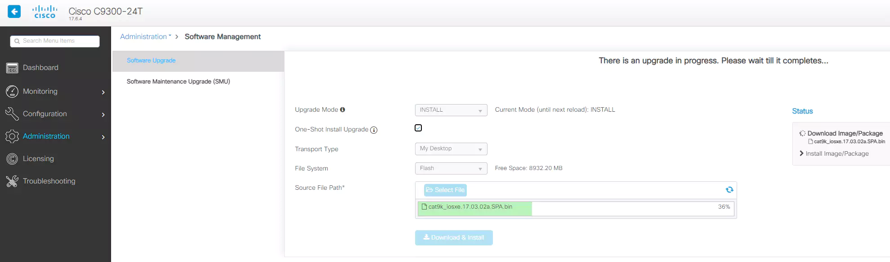Open the Upgrade Mode INSTALL dropdown

coord(451,110)
